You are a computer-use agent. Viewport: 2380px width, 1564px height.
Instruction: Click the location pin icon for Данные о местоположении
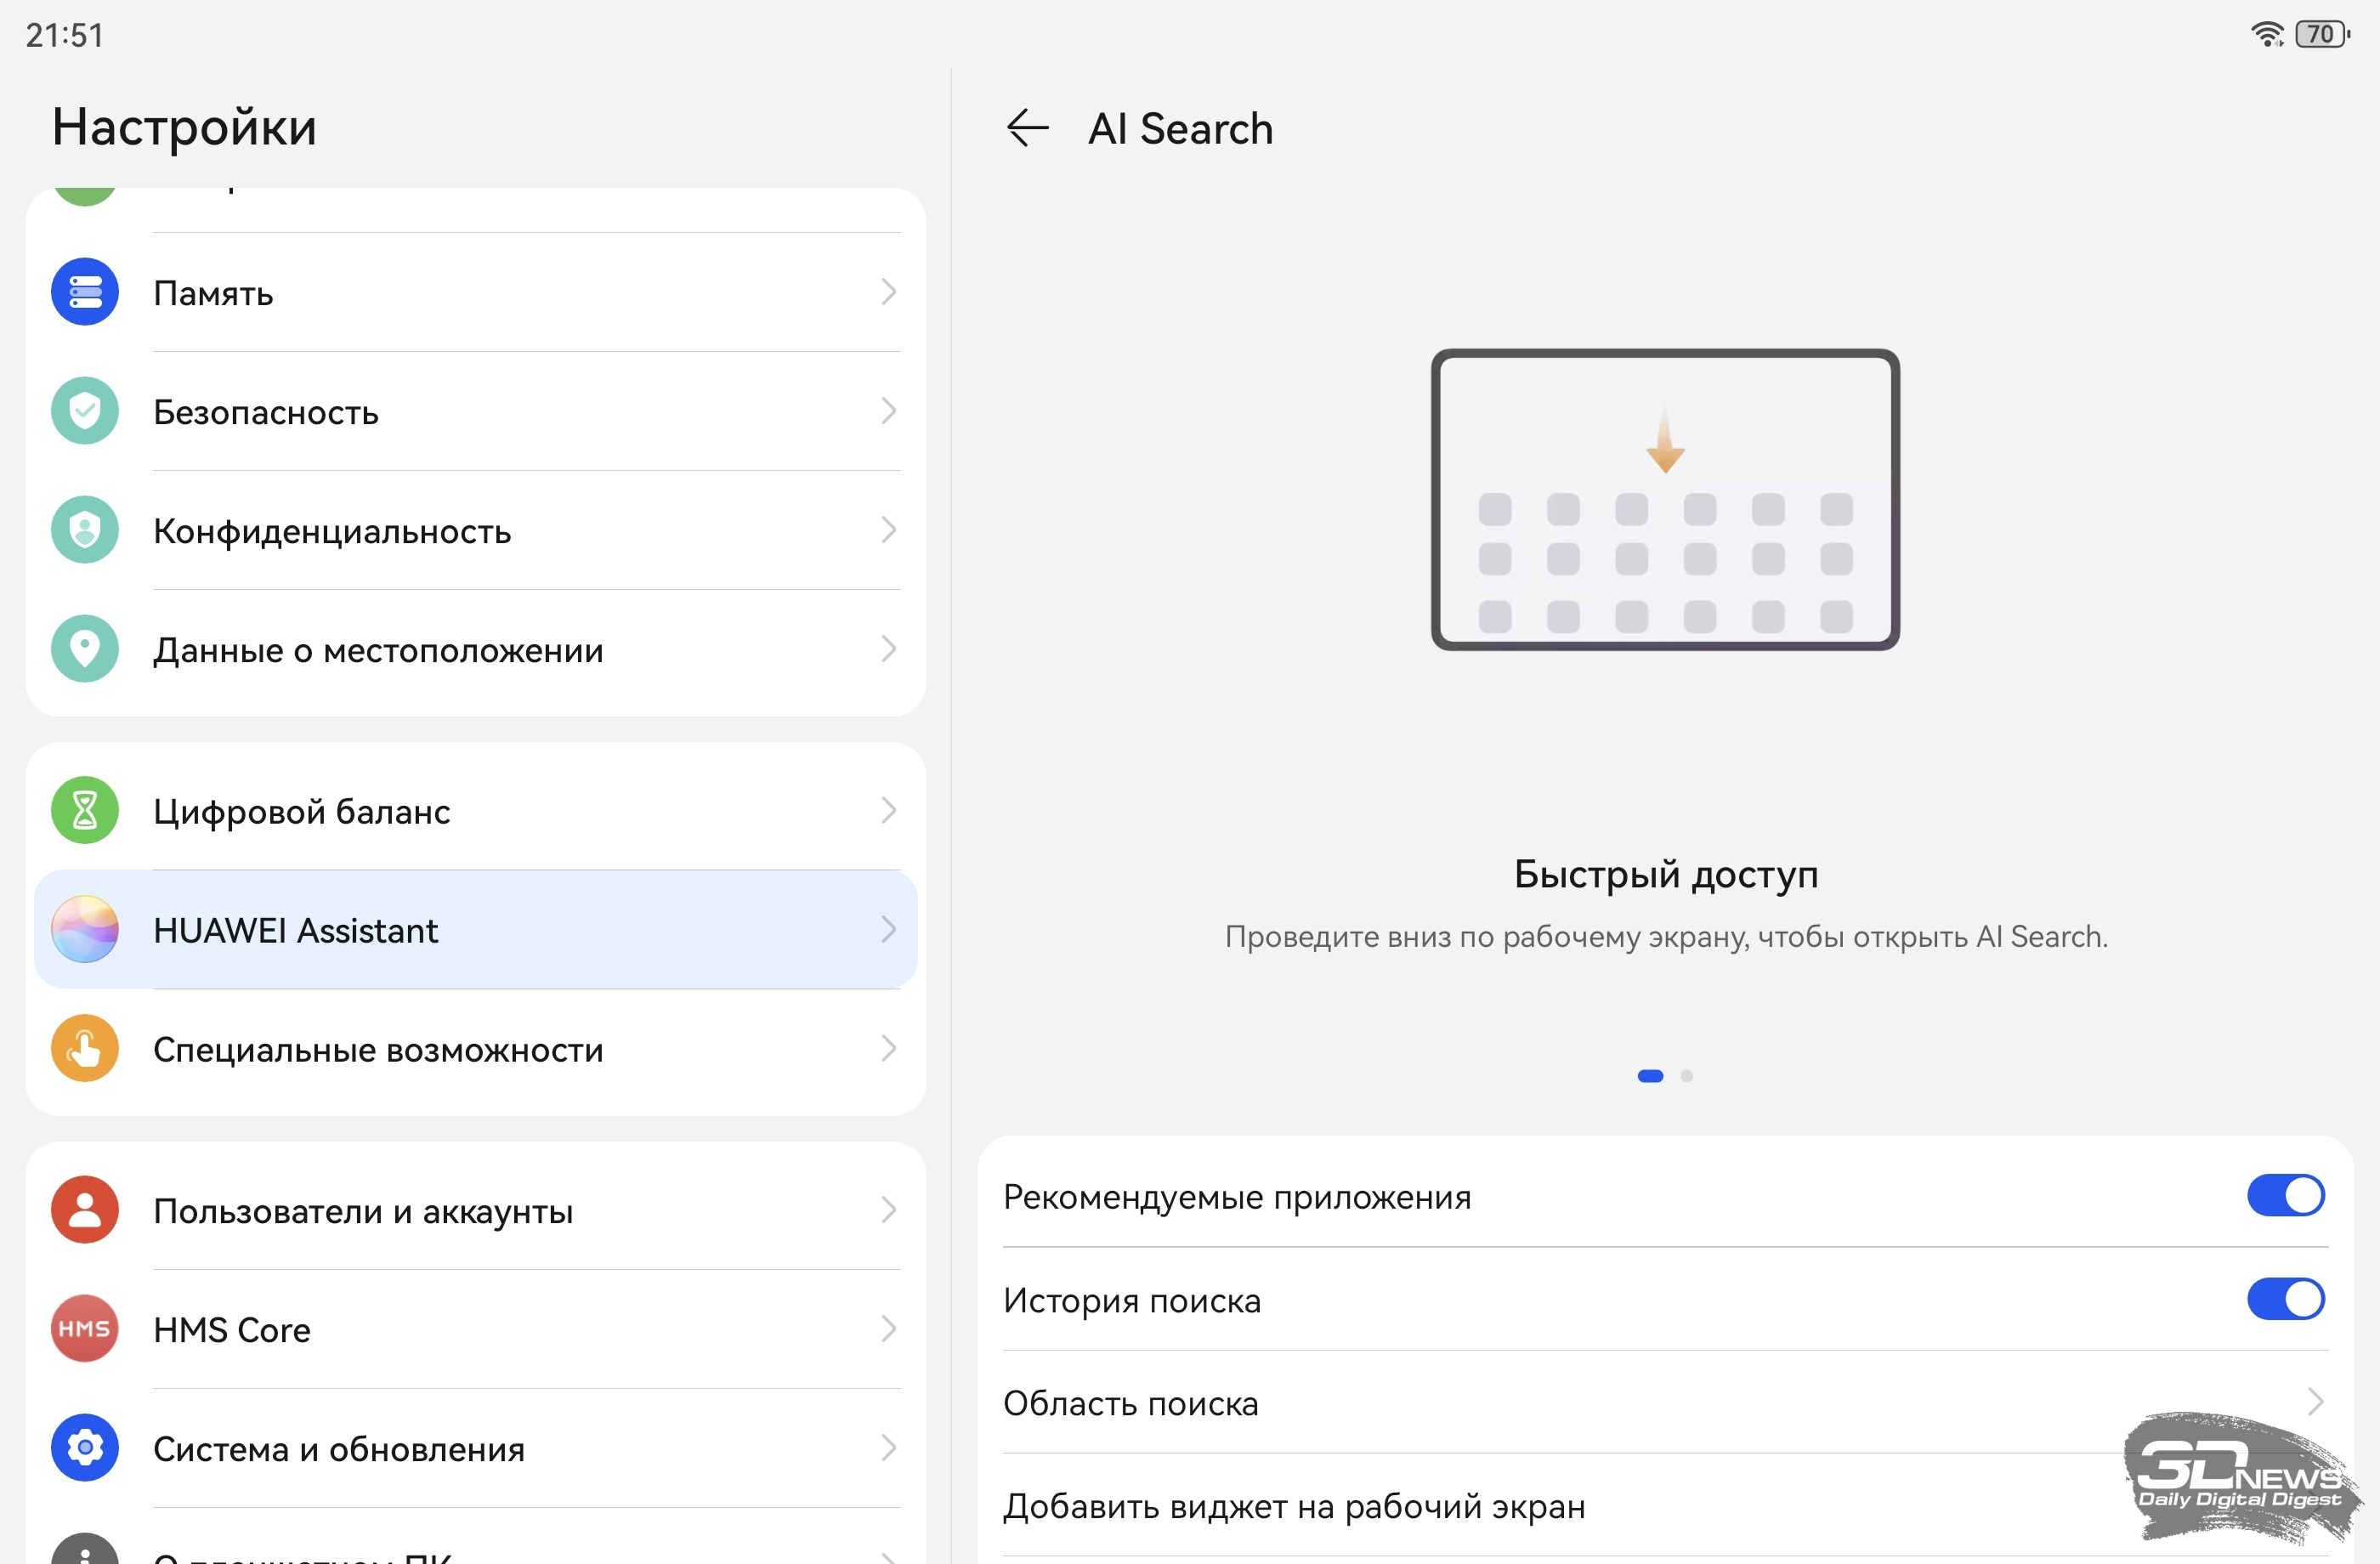click(85, 649)
